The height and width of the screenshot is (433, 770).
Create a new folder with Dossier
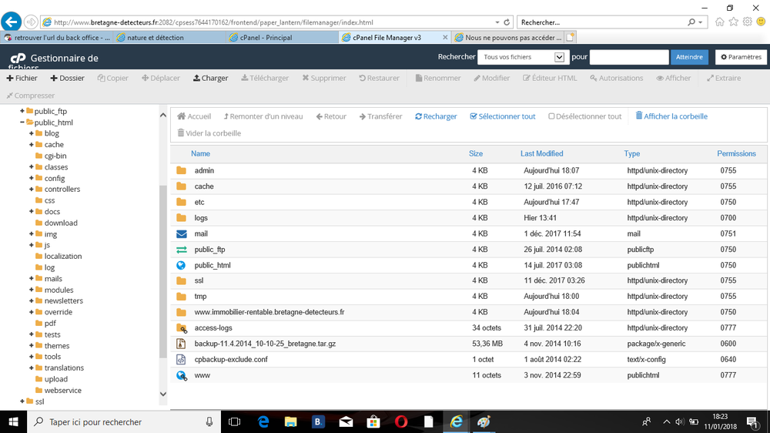pos(67,78)
